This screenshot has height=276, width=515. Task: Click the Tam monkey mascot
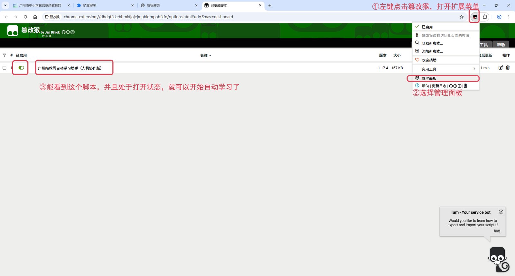coord(499,260)
